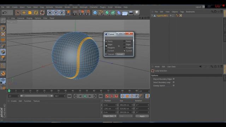Add a light bulb object

point(137,13)
